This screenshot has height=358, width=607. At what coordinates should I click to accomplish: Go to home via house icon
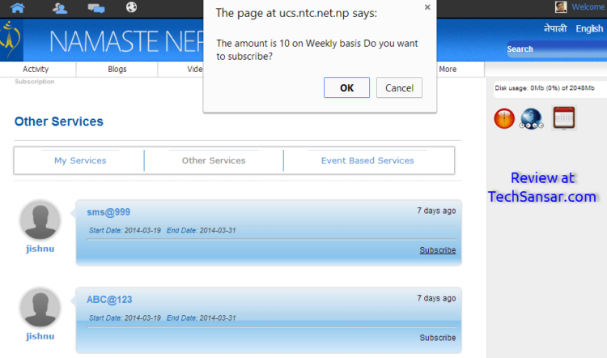click(x=18, y=7)
